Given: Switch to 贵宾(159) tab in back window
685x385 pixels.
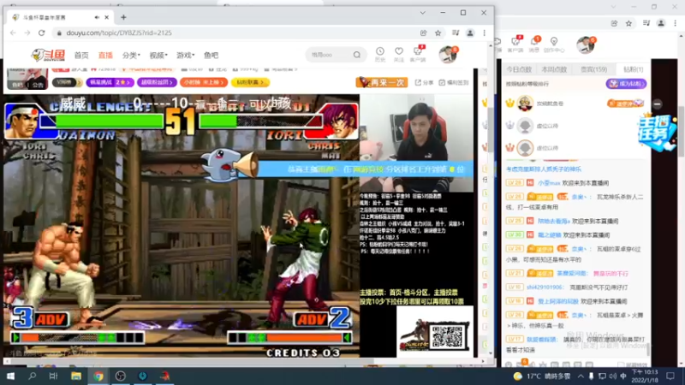Looking at the screenshot, I should point(593,69).
